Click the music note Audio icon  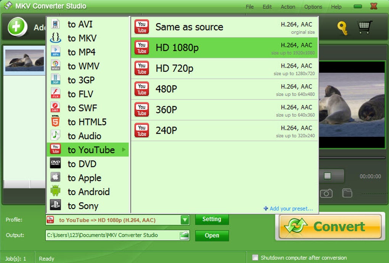(x=55, y=135)
